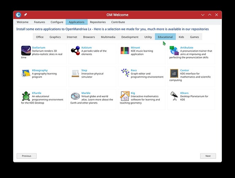Click the Stellarium night sky icon

(x=26, y=51)
